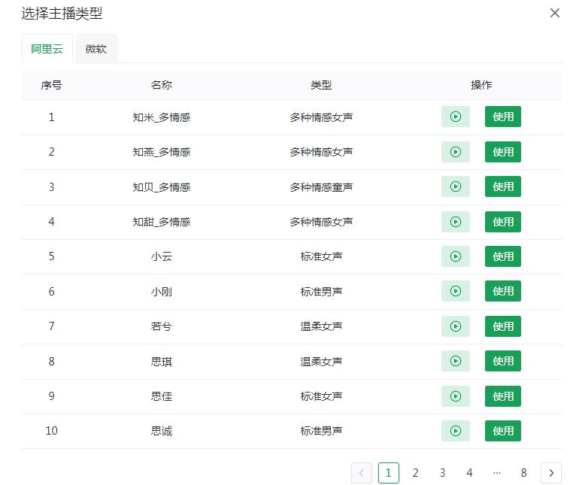This screenshot has width=573, height=485.
Task: Click the pagination ellipsis for more pages
Action: (x=496, y=472)
